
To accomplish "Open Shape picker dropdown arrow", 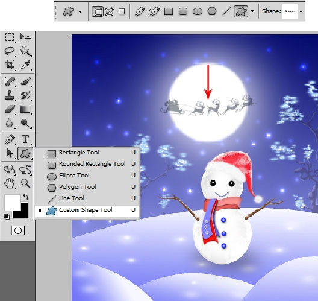I will [301, 11].
